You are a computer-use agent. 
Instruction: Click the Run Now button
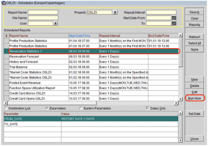click(x=194, y=98)
